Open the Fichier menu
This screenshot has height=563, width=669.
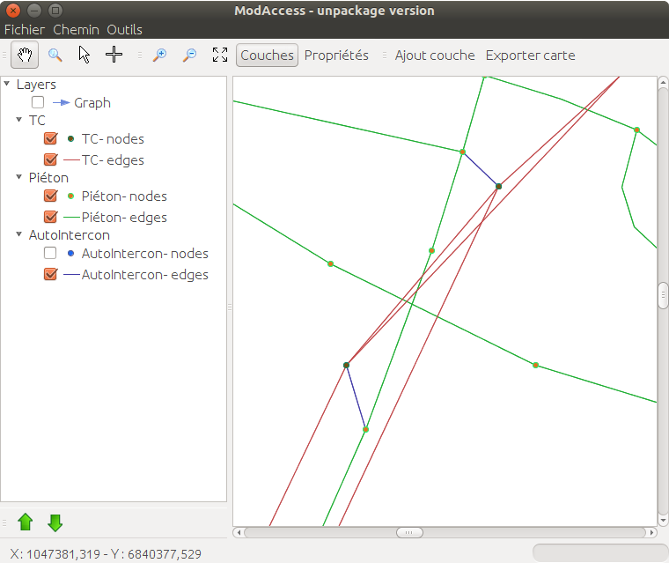click(25, 29)
